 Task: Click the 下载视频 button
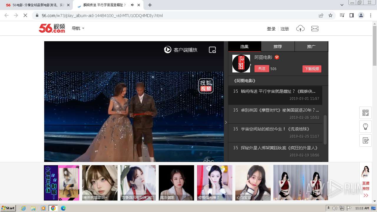tap(312, 69)
